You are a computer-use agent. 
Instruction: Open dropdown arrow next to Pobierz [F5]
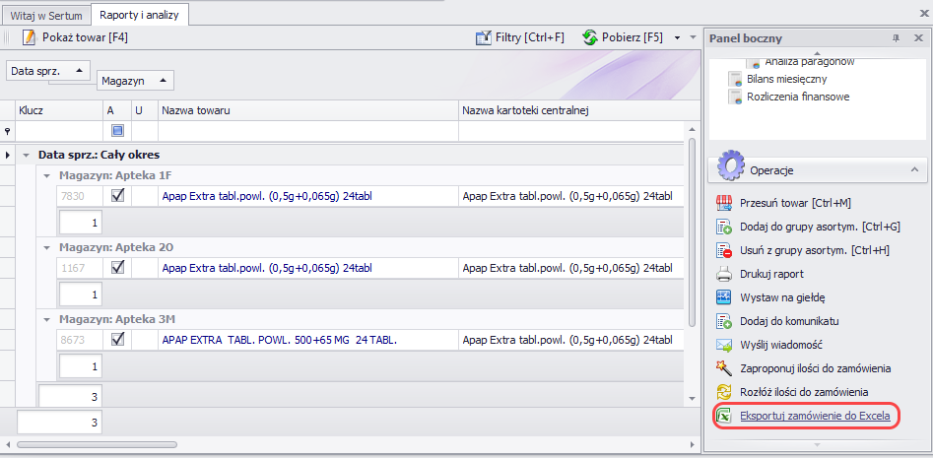pos(678,38)
